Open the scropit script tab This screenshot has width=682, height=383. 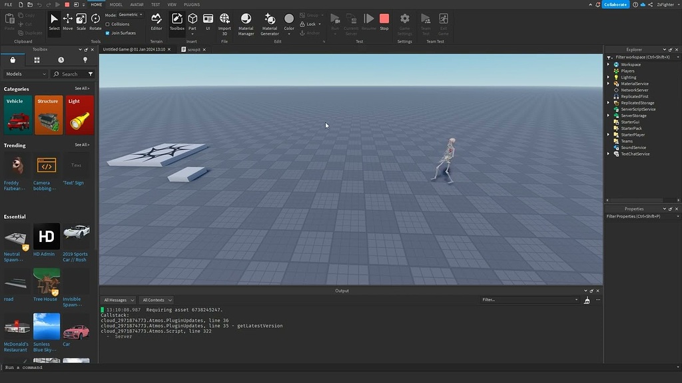click(192, 49)
